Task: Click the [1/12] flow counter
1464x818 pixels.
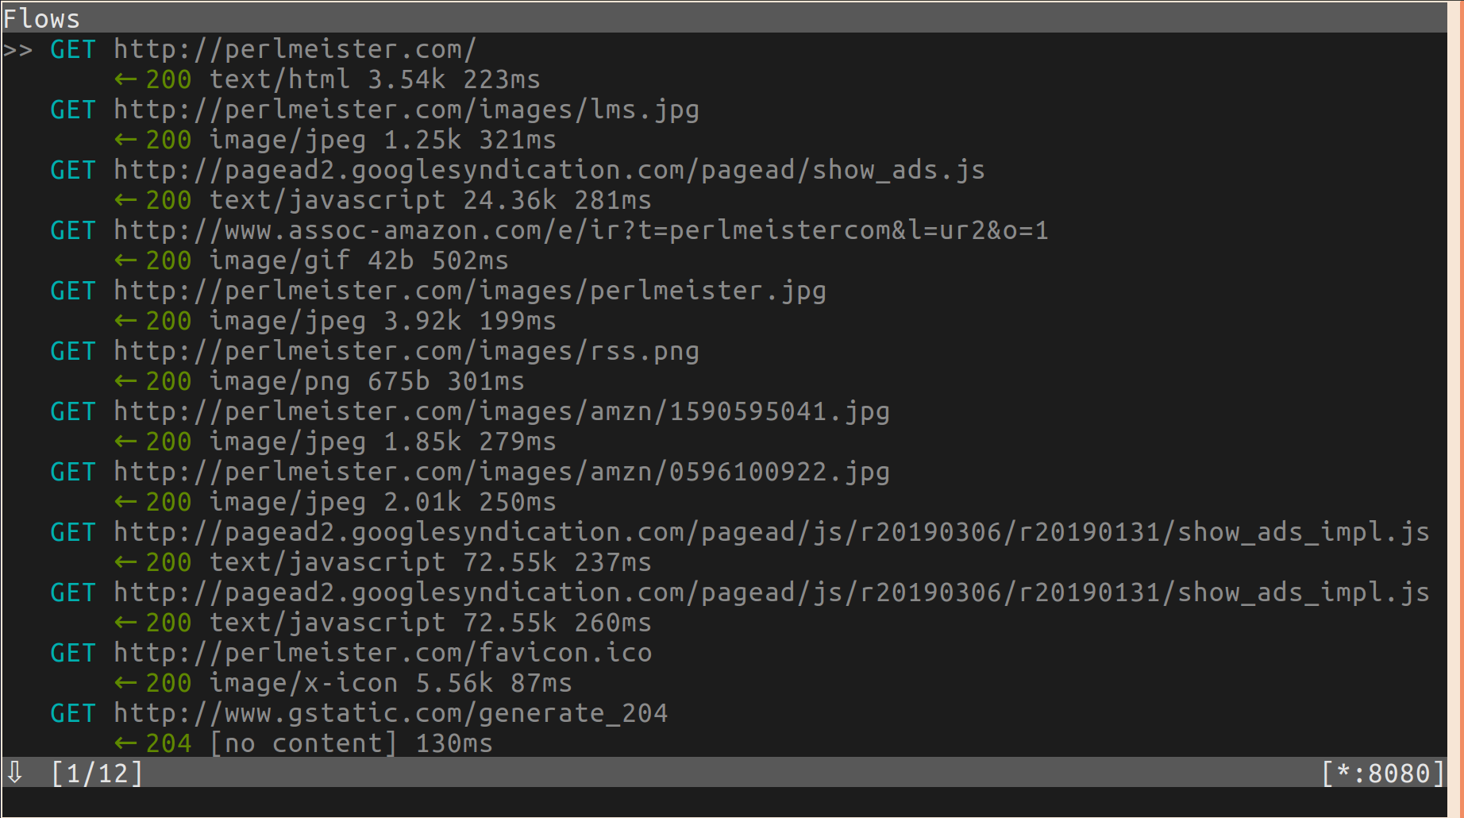Action: tap(97, 773)
